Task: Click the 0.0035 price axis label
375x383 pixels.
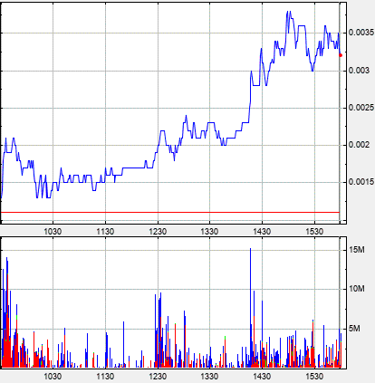Action: tap(361, 33)
